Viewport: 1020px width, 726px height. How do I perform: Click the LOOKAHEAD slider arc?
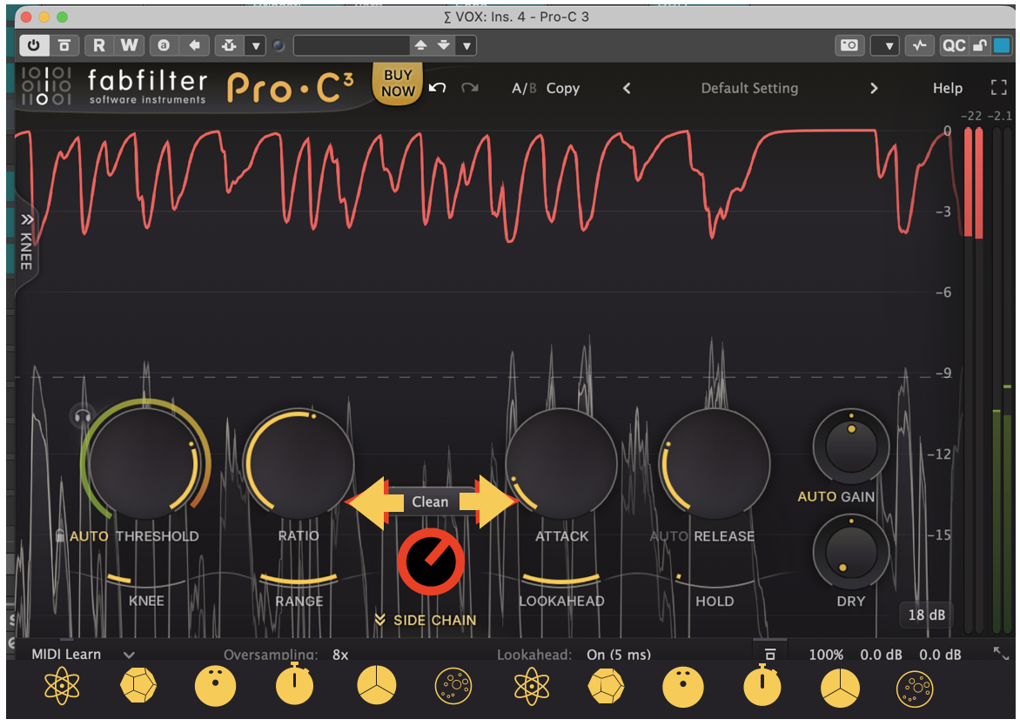(560, 579)
